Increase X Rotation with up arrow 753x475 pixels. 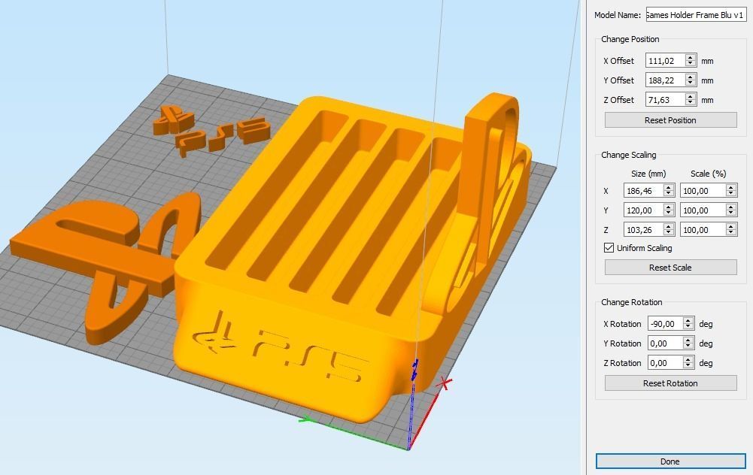click(688, 320)
